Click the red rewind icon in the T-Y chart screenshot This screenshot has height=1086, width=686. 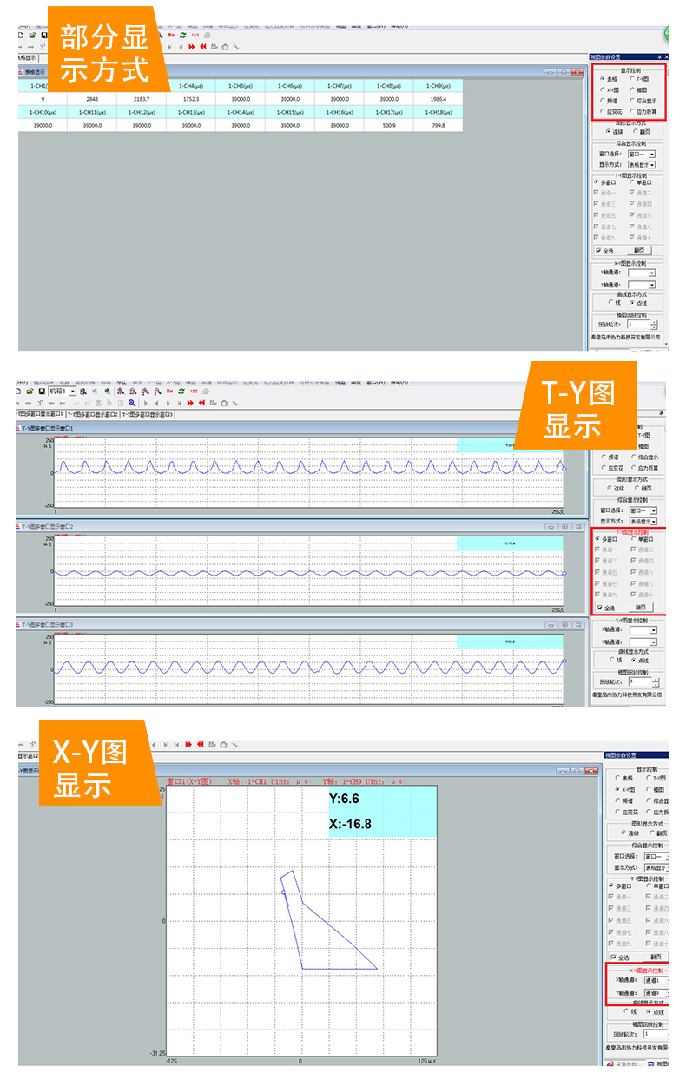(201, 403)
